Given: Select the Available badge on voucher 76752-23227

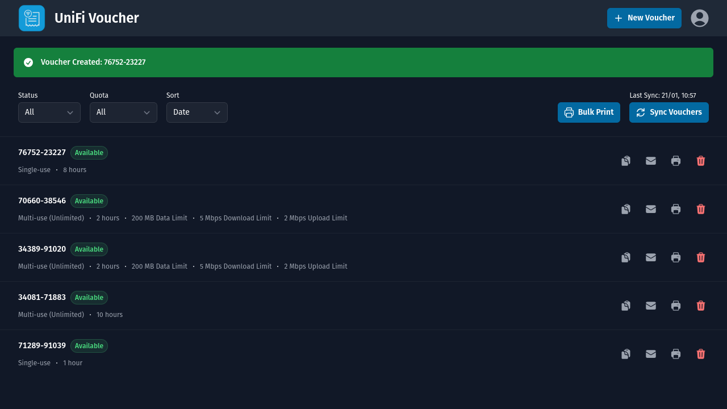Looking at the screenshot, I should point(89,152).
